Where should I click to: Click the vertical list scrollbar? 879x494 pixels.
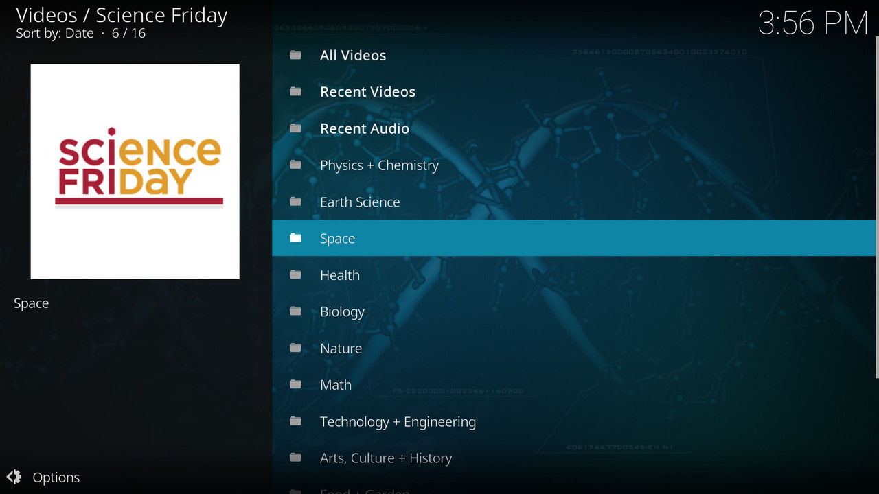876,206
